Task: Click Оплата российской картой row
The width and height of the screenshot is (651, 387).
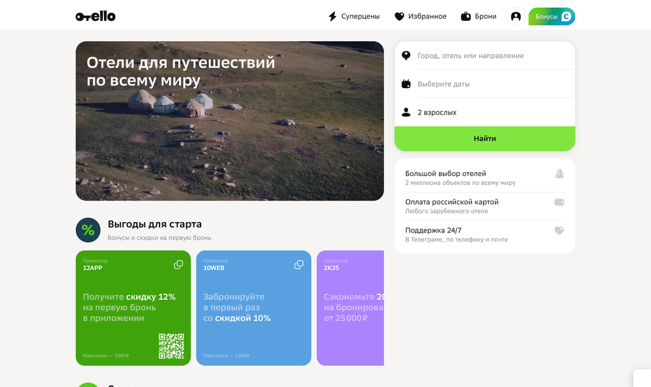Action: pos(485,206)
